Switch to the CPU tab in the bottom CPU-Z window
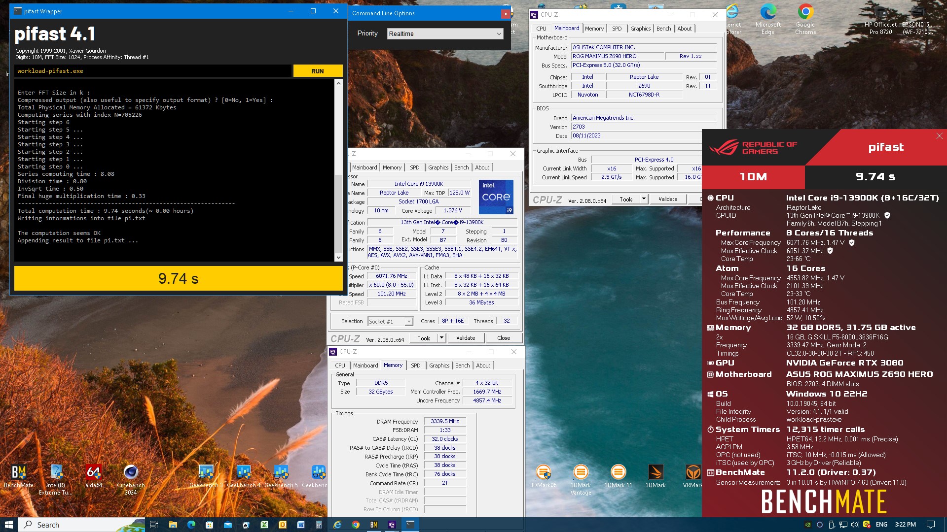The width and height of the screenshot is (947, 532). click(340, 366)
